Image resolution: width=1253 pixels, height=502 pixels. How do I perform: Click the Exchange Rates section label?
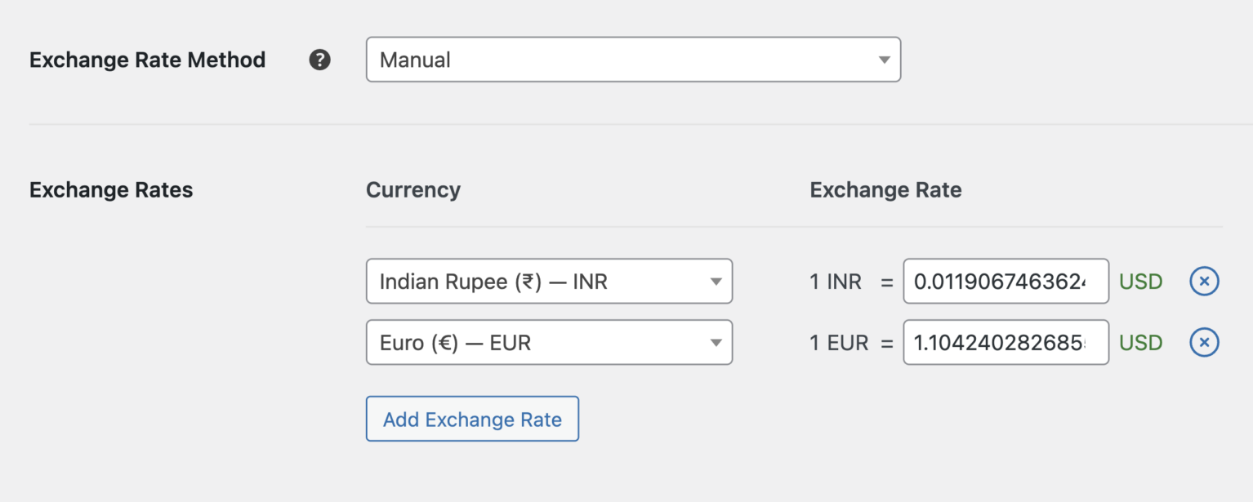point(111,189)
